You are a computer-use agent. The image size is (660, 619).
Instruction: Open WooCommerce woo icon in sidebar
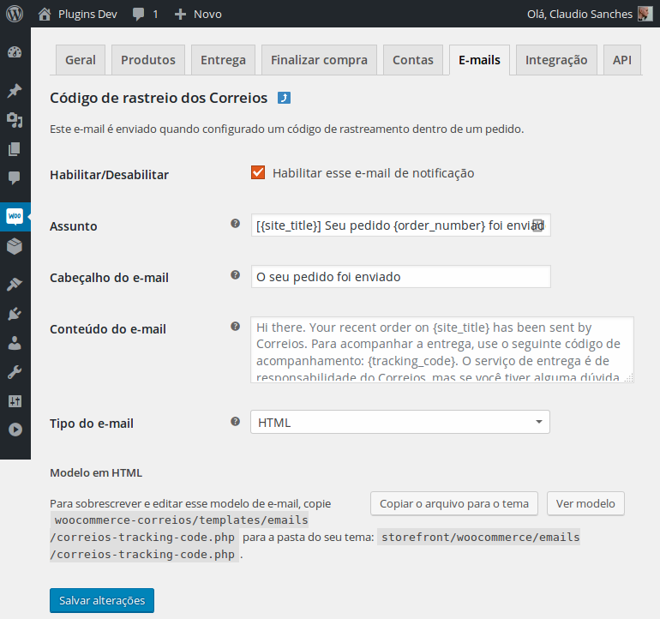(x=15, y=216)
